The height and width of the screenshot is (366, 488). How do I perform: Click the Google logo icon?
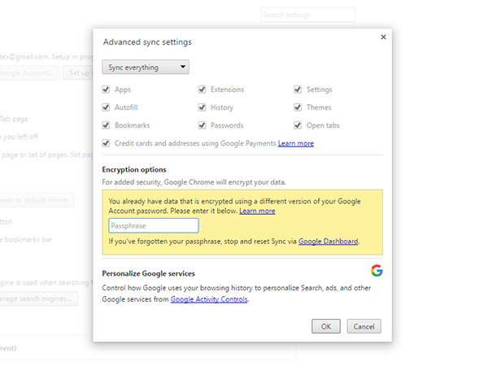[376, 271]
